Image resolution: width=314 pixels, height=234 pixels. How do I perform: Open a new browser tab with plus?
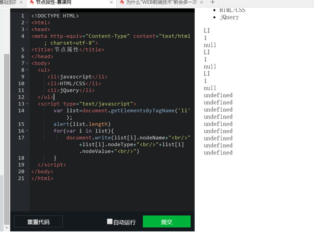pyautogui.click(x=212, y=3)
